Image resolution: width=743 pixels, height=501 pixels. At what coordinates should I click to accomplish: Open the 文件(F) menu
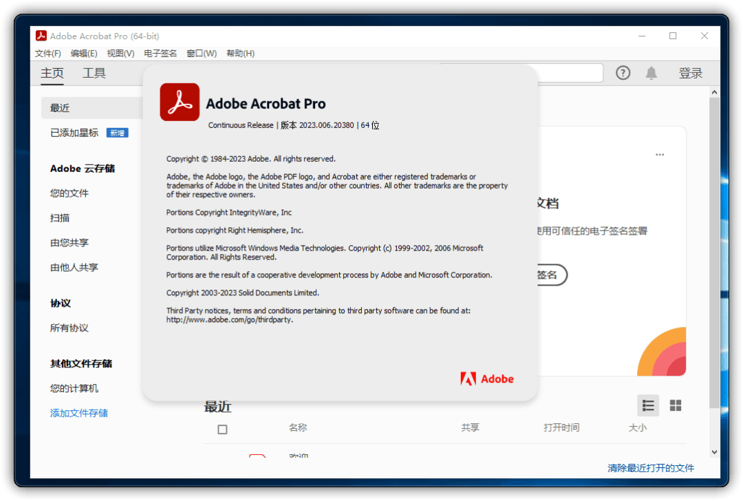tap(48, 54)
